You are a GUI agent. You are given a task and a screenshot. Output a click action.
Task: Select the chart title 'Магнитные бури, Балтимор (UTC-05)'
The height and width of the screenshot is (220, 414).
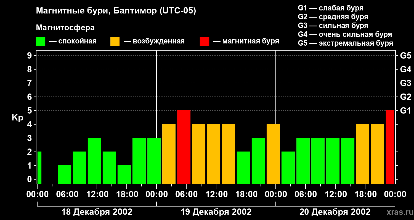116,11
